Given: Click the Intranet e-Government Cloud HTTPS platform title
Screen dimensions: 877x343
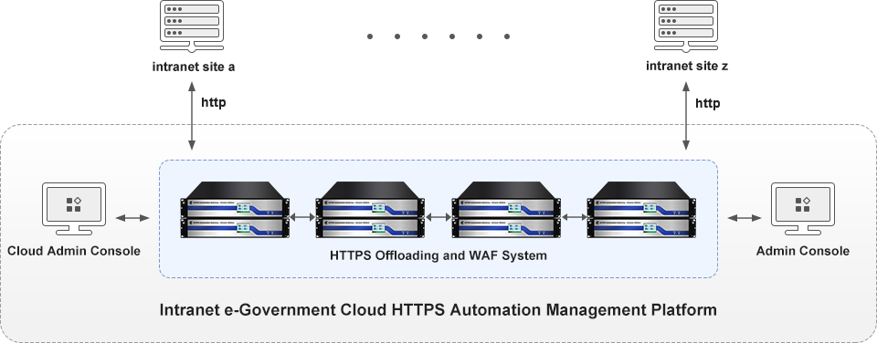Looking at the screenshot, I should click(x=438, y=309).
